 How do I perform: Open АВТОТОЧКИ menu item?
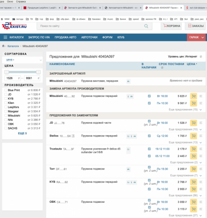[89, 37]
